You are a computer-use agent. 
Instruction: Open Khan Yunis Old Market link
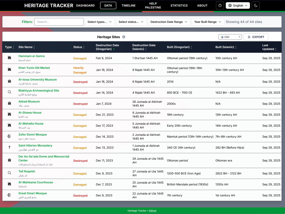34,68
